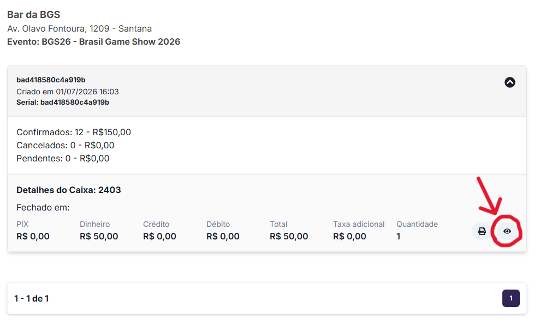540x325 pixels.
Task: Click the 1 - 1 de 1 results counter
Action: pyautogui.click(x=31, y=298)
